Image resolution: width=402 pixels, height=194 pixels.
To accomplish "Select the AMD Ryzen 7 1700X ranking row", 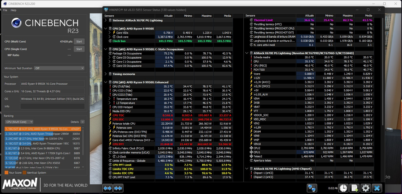I will (43, 153).
